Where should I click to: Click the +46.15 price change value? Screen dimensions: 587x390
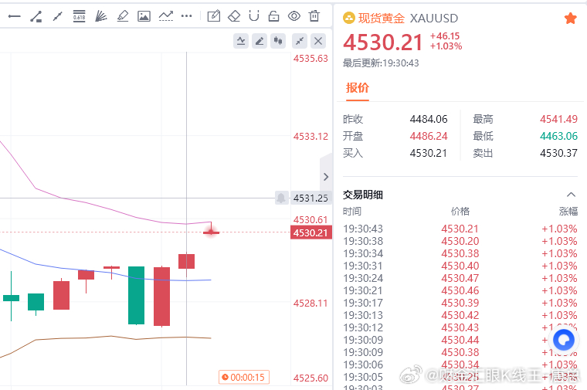(x=445, y=36)
